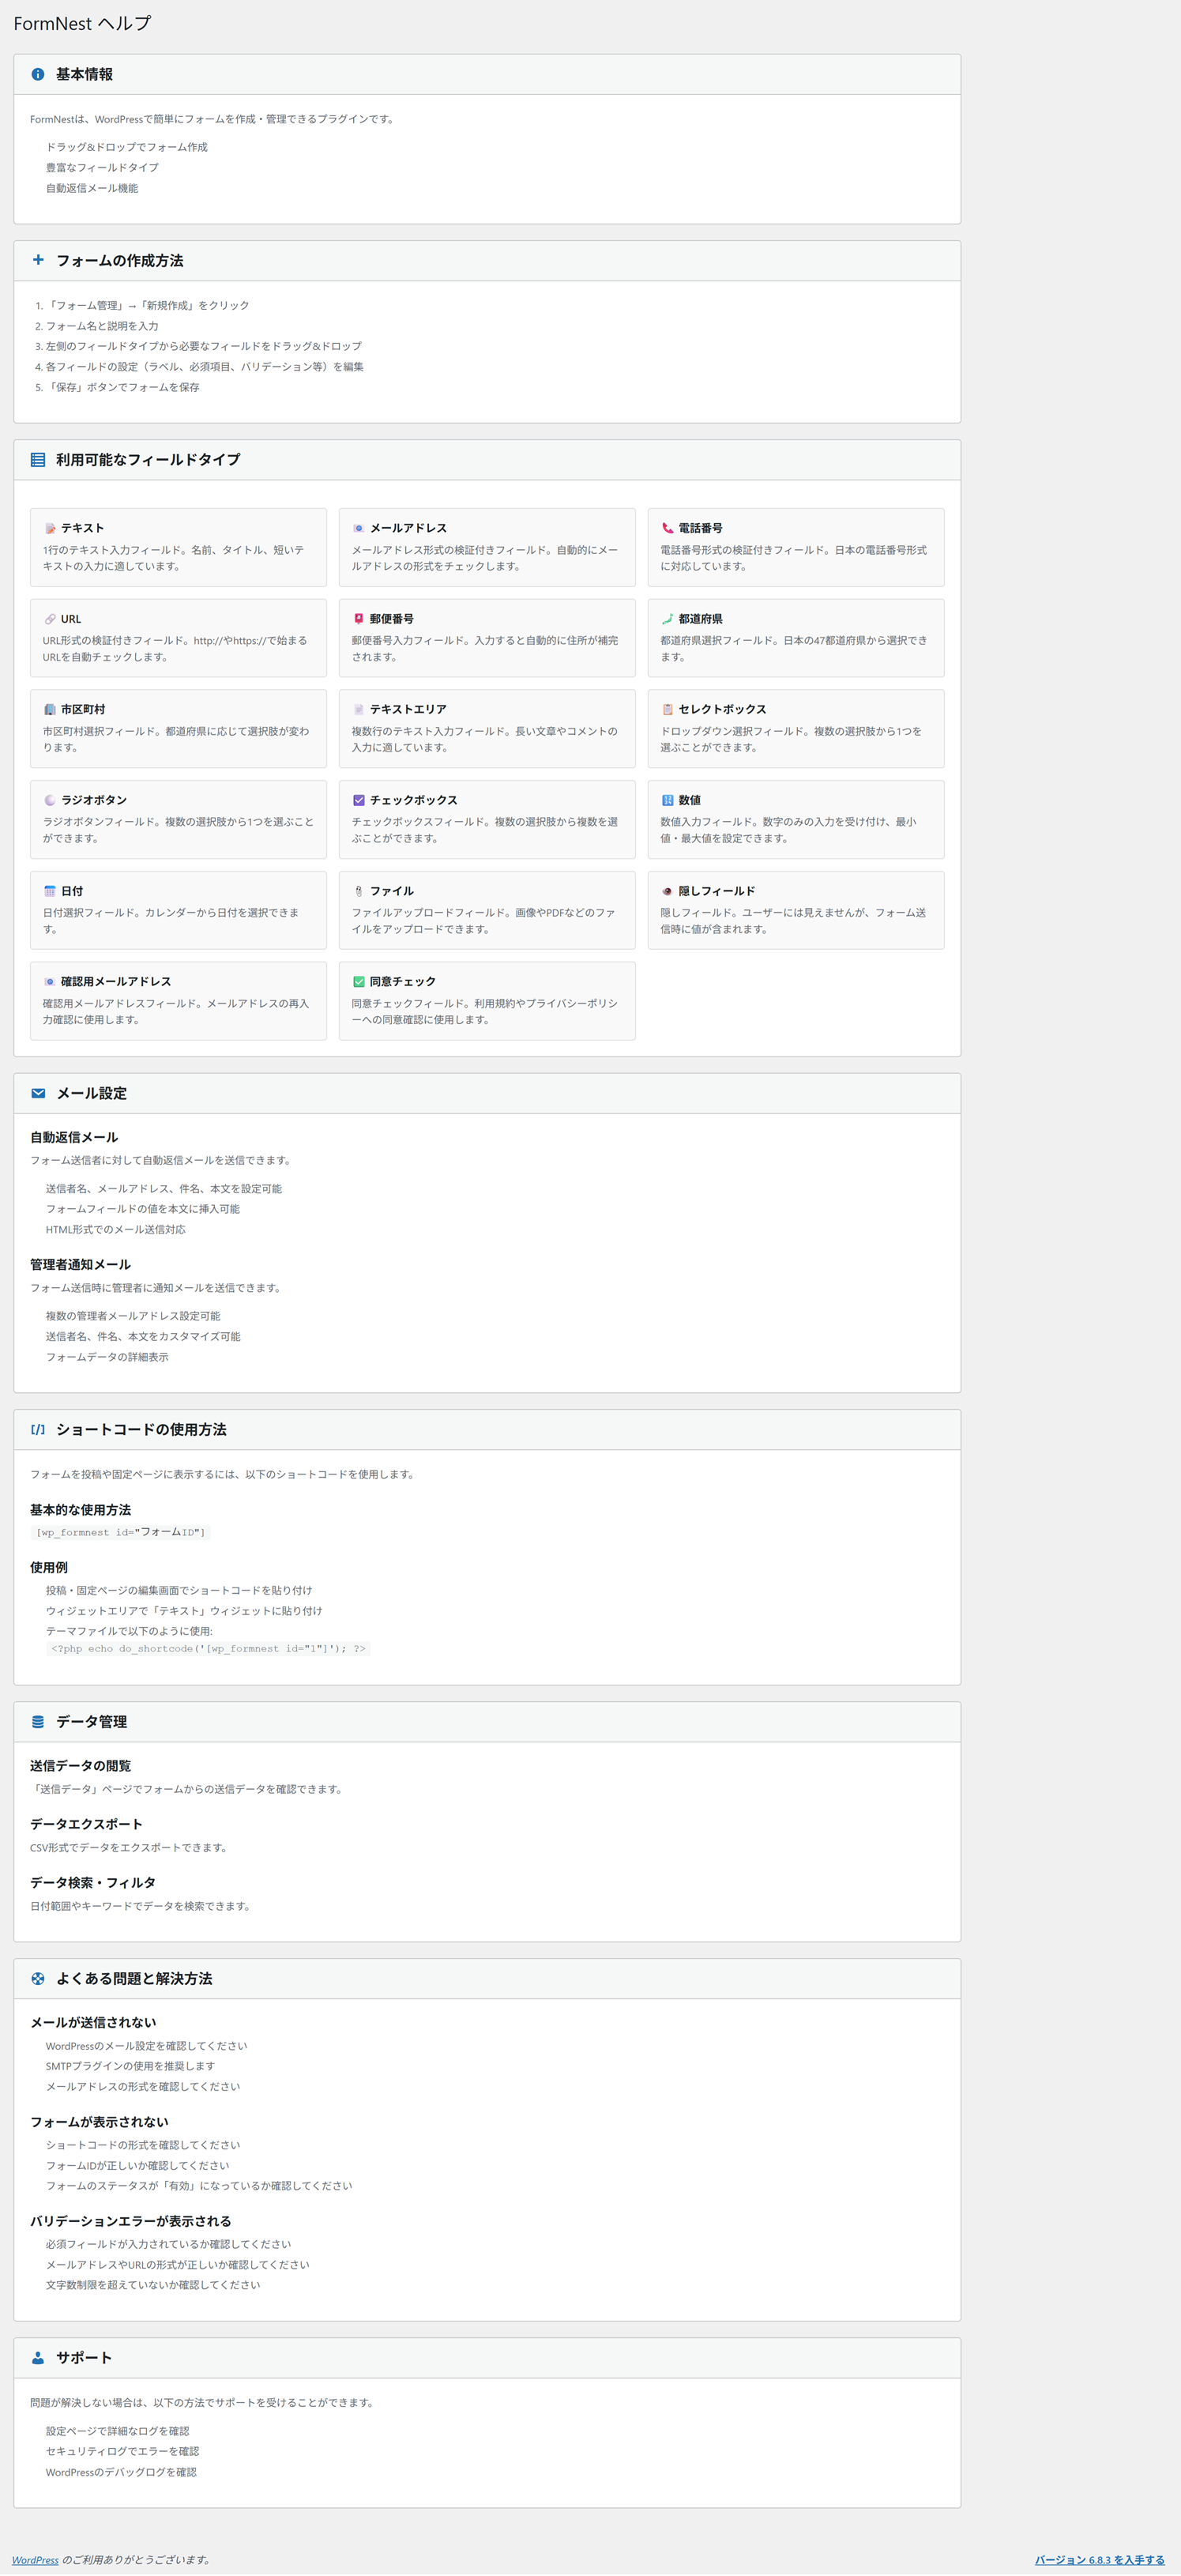1181x2576 pixels.
Task: Click the ファイル paperclip icon
Action: point(359,891)
